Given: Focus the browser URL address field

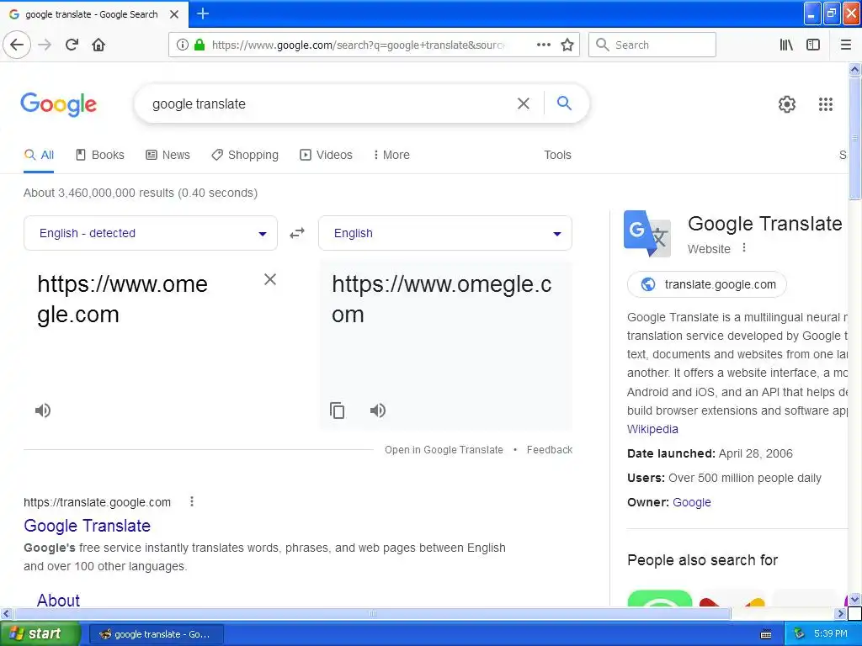Looking at the screenshot, I should click(x=357, y=45).
